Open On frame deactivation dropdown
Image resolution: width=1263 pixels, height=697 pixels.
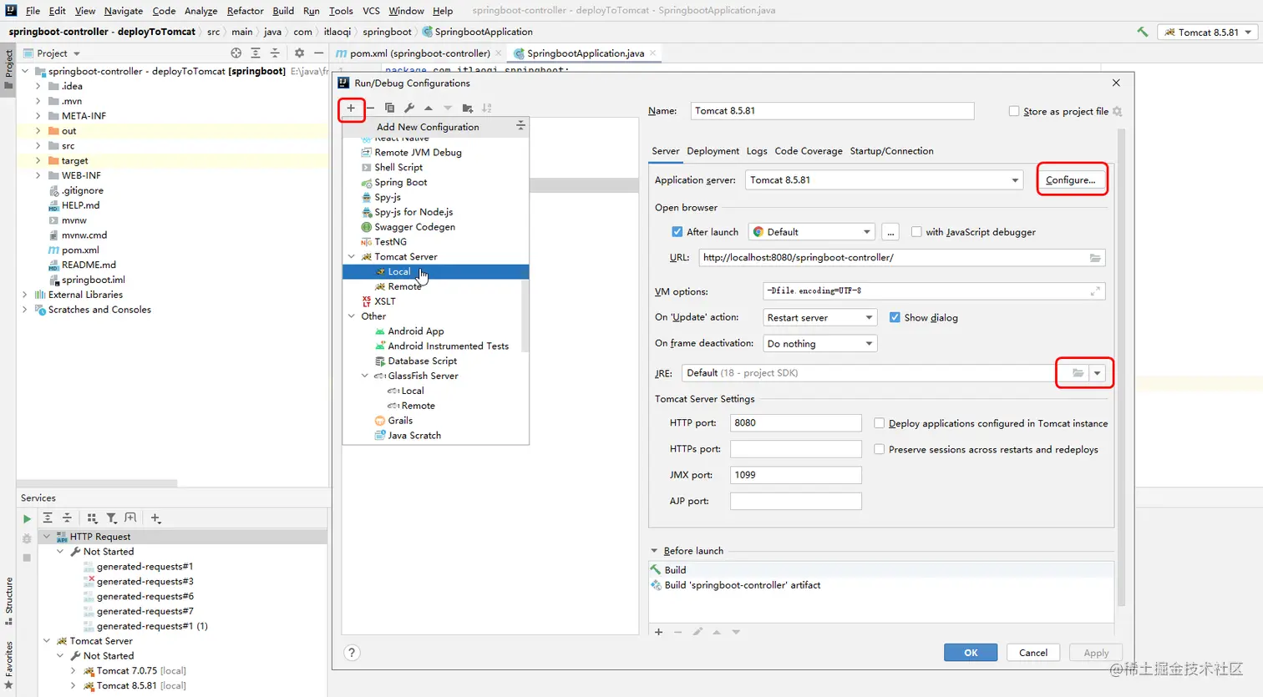pyautogui.click(x=819, y=343)
